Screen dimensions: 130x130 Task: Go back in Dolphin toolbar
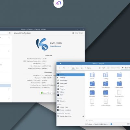[59, 68]
